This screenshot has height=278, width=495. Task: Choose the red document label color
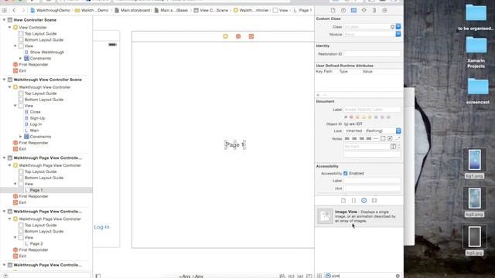tap(351, 117)
